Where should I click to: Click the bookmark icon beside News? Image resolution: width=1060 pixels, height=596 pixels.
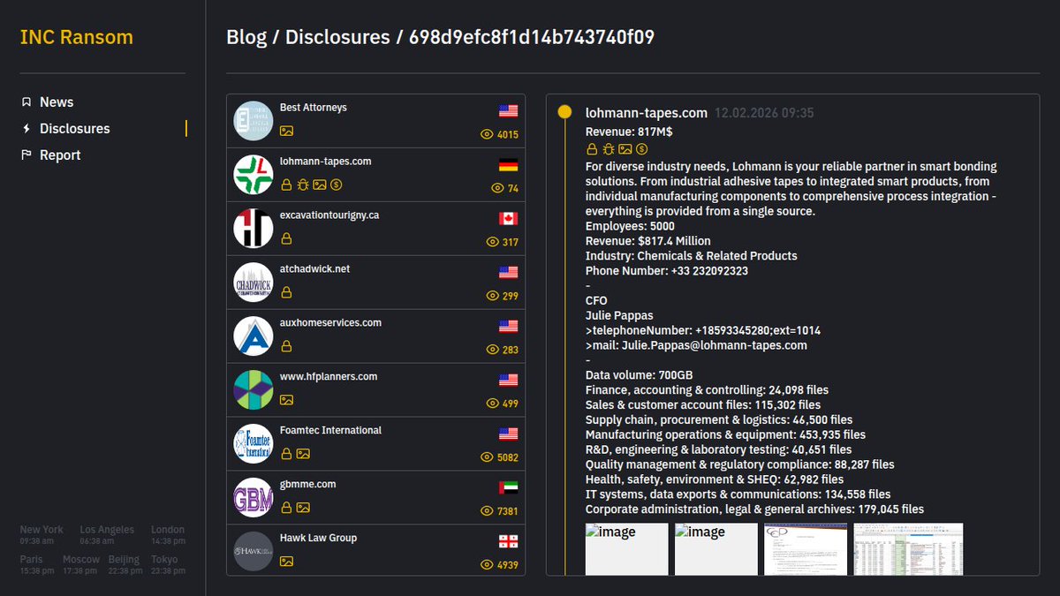click(26, 102)
